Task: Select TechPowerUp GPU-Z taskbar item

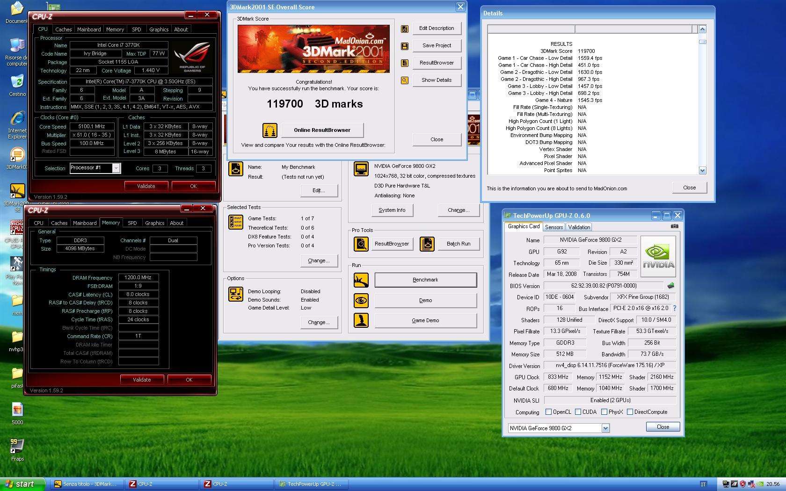Action: coord(311,484)
